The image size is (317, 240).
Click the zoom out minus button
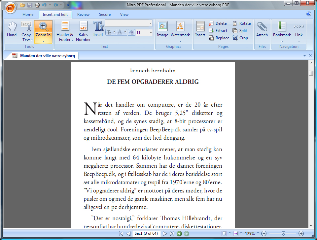tap(264, 233)
